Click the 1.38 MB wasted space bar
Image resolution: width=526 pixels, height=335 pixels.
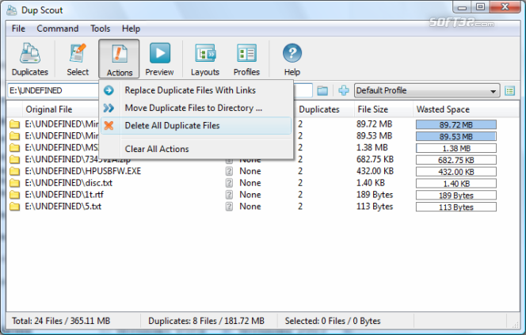pos(455,148)
